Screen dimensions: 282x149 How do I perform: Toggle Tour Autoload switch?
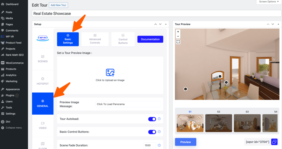tap(152, 119)
